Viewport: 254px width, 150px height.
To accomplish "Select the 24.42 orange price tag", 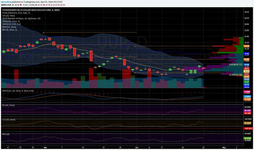I will point(247,77).
